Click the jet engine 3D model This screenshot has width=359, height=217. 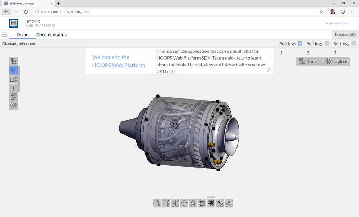pyautogui.click(x=179, y=133)
